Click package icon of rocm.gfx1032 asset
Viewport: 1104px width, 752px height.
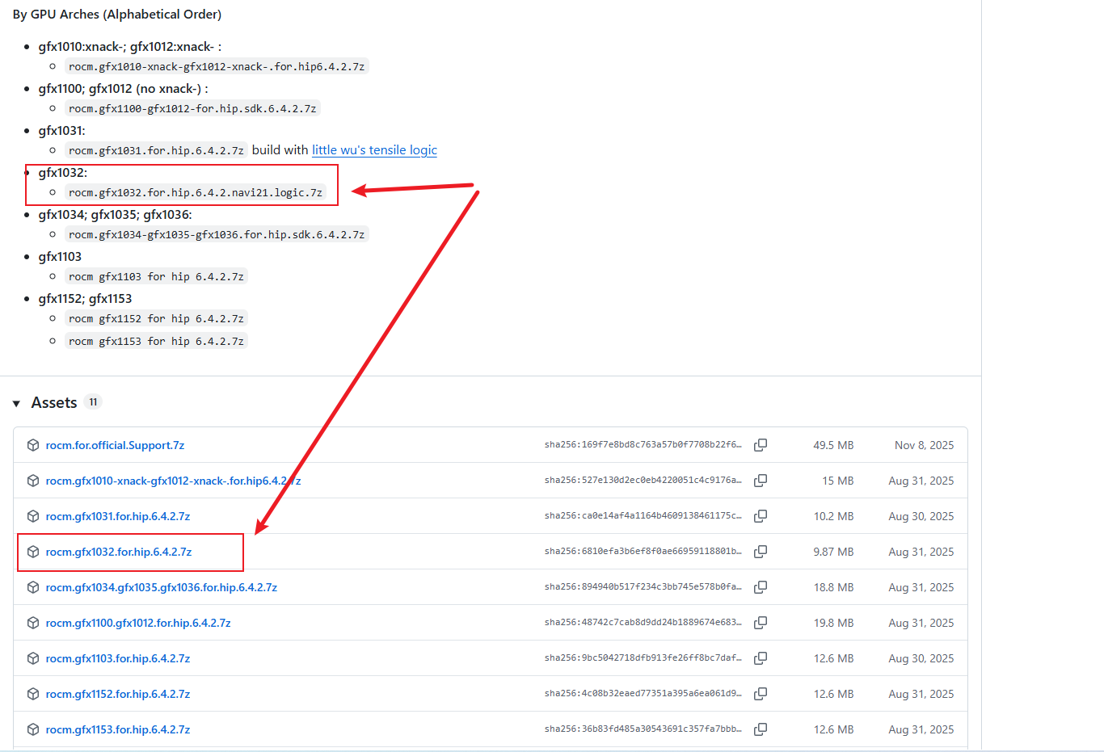(x=33, y=552)
